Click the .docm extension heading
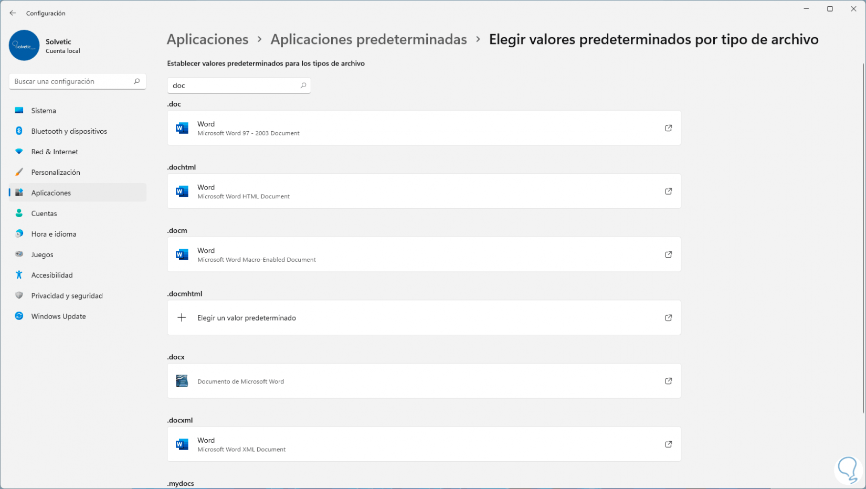 click(x=177, y=230)
